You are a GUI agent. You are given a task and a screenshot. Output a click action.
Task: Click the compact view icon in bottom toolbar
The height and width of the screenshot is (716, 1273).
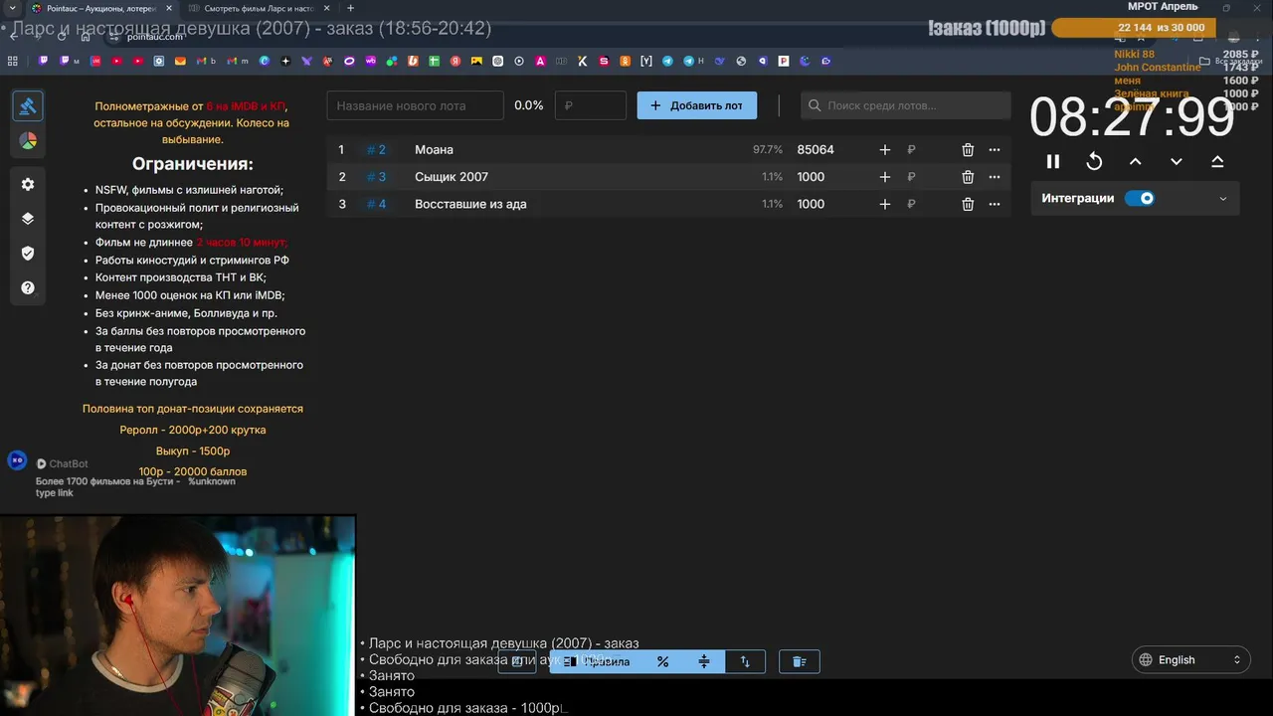704,661
